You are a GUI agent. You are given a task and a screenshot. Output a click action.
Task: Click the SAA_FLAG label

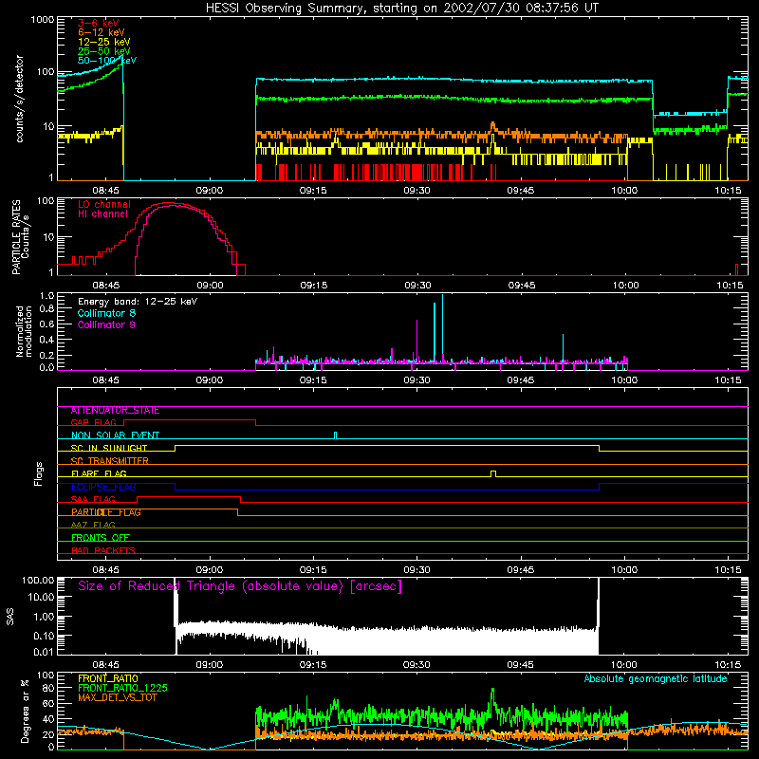pyautogui.click(x=93, y=500)
